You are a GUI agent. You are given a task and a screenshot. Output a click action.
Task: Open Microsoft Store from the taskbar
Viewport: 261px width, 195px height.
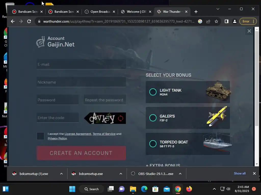(x=155, y=189)
